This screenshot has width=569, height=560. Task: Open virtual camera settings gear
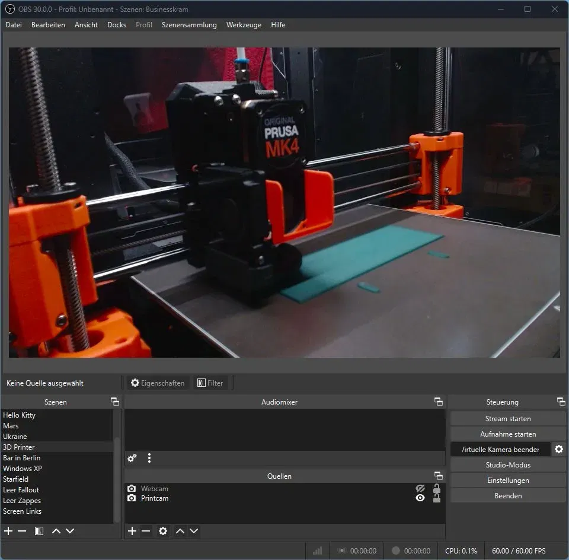559,449
